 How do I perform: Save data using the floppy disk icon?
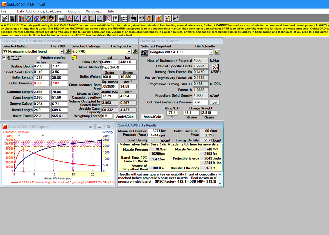pyautogui.click(x=13, y=18)
